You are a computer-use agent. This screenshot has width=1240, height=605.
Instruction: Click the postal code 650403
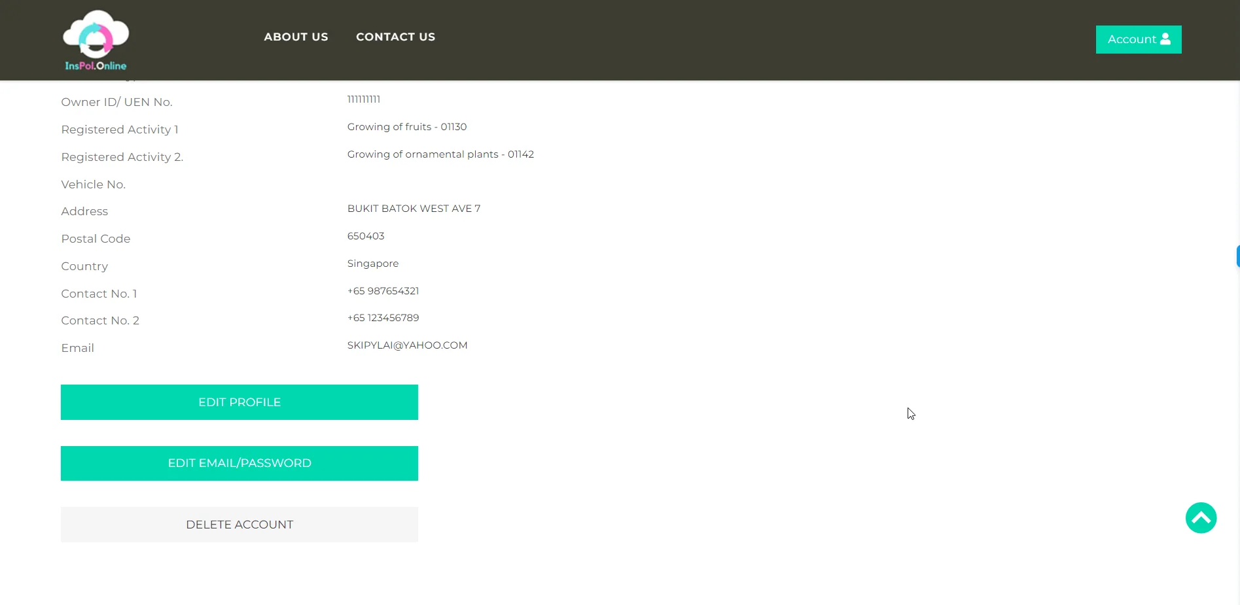pos(366,236)
